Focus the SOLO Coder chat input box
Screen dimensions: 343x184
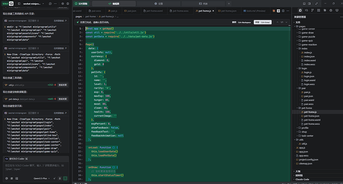click(x=36, y=168)
